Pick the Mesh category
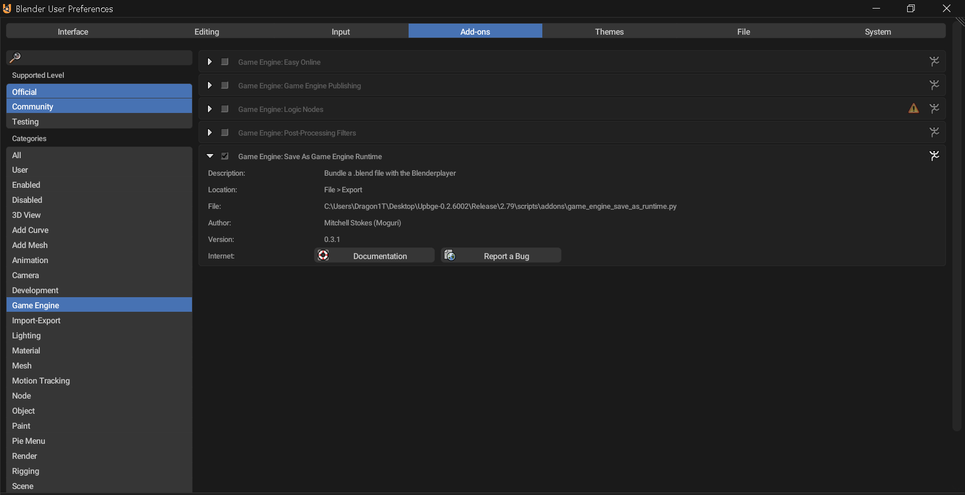This screenshot has width=965, height=495. tap(99, 365)
